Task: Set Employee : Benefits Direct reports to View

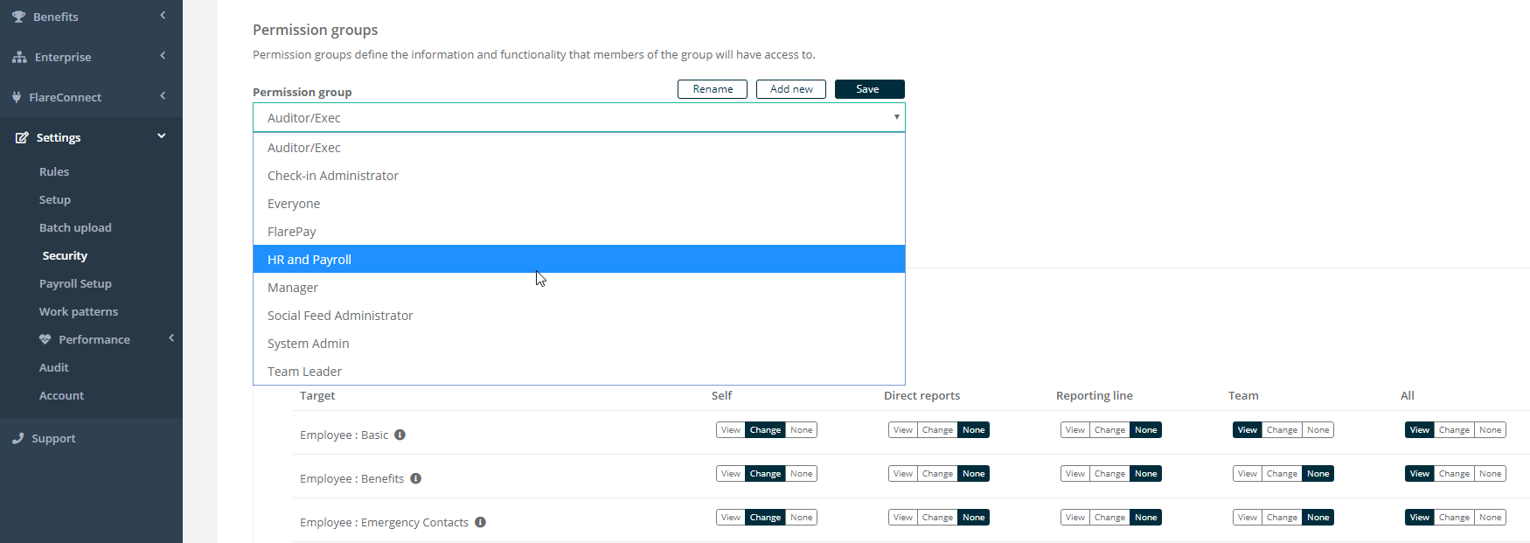Action: pos(903,474)
